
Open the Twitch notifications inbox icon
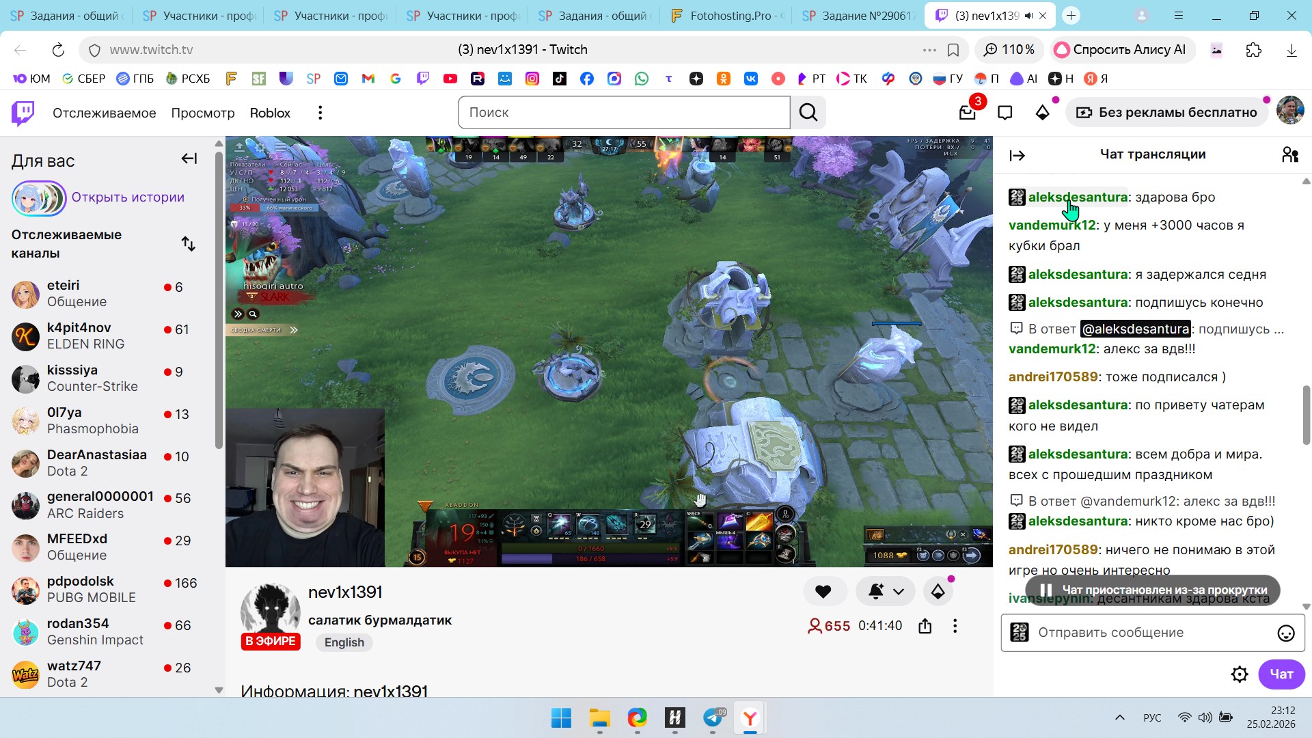pyautogui.click(x=967, y=113)
